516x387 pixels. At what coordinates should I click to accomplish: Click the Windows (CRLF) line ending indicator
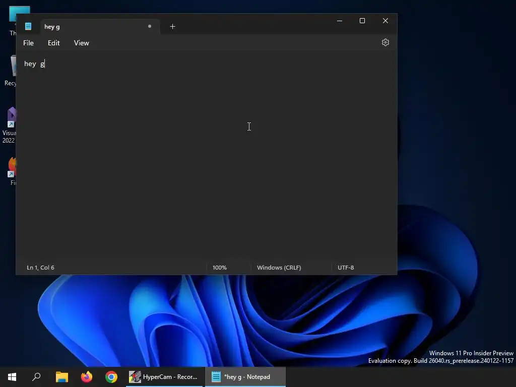pyautogui.click(x=279, y=268)
